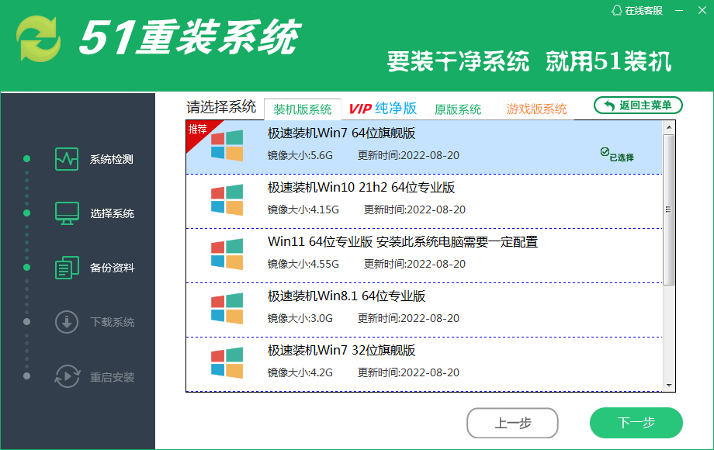714x450 pixels.
Task: Click Windows logo of Win7 64位旗舰版
Action: (x=227, y=146)
